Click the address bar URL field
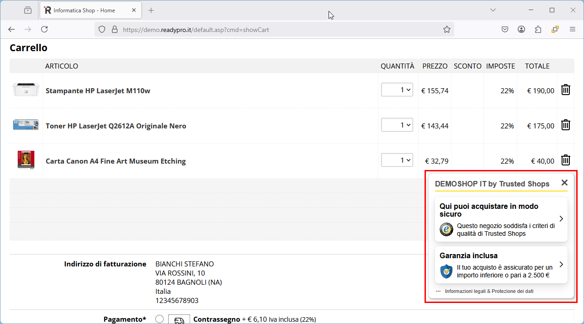 (x=274, y=29)
